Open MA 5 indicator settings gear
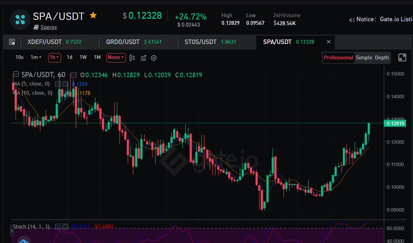The width and height of the screenshot is (413, 243). click(57, 84)
